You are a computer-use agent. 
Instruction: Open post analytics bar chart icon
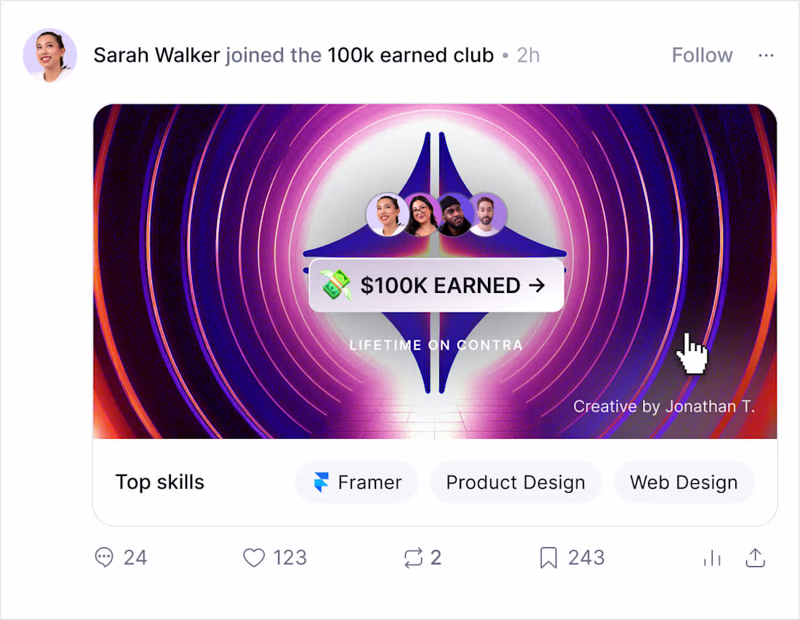click(712, 558)
